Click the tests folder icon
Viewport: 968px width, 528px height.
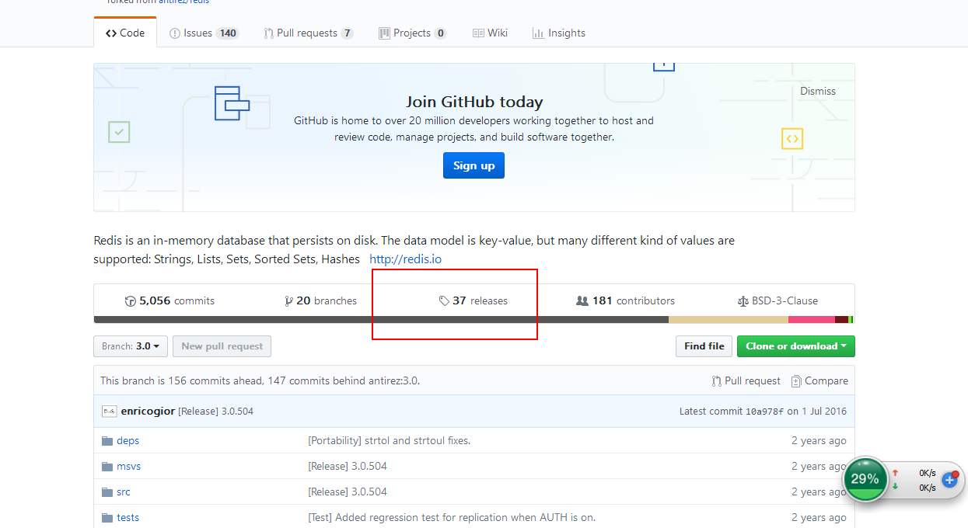click(107, 517)
